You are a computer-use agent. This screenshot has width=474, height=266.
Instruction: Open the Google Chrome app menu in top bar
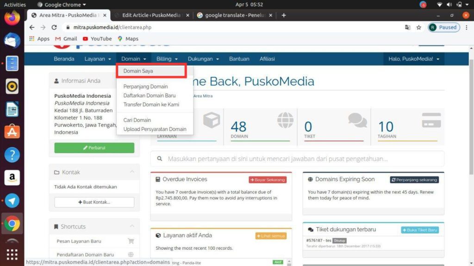point(62,5)
